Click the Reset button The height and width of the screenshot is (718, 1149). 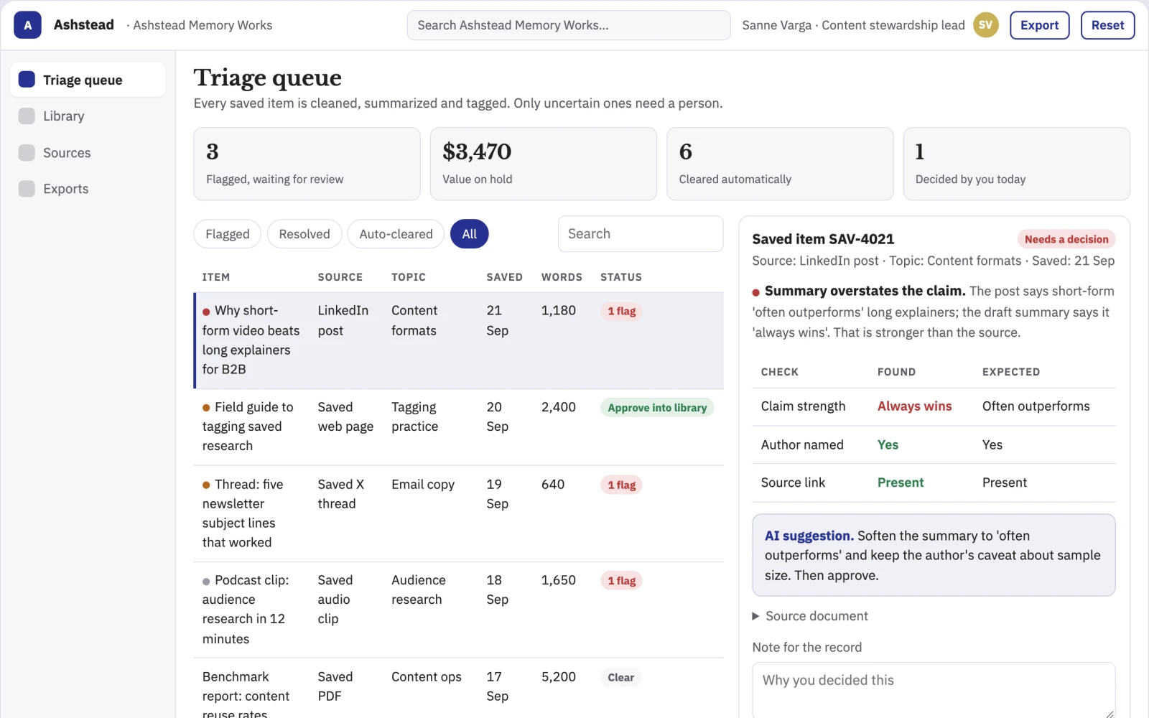pos(1107,25)
